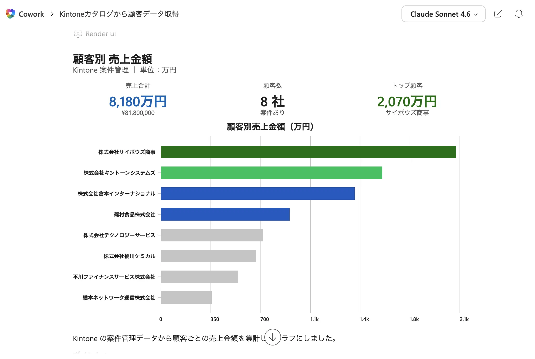Click the 顧客数 label

click(272, 86)
